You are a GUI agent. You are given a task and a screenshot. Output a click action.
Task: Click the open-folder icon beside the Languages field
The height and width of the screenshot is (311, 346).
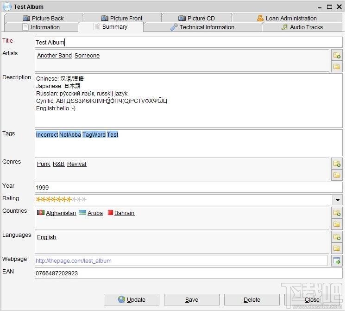pos(337,248)
